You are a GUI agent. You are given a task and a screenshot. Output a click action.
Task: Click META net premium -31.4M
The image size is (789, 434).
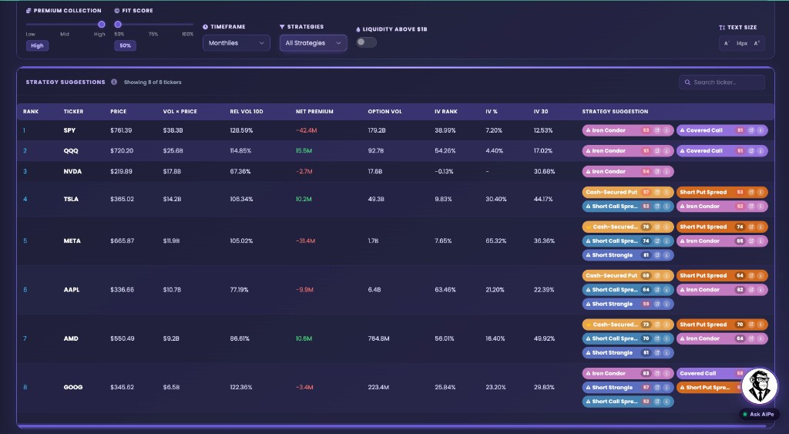tap(305, 241)
